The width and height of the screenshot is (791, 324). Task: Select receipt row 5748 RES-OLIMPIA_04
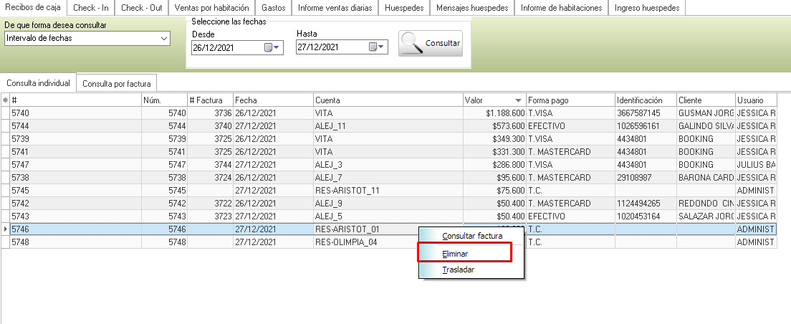[x=215, y=242]
